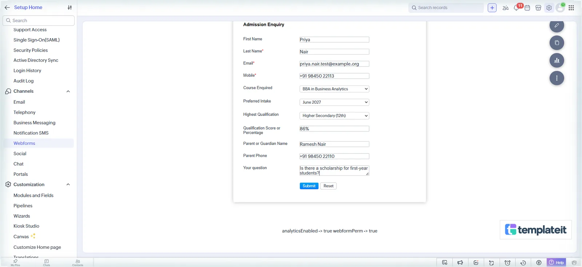Select Kiosk Studio in the sidebar
The height and width of the screenshot is (267, 582).
26,226
